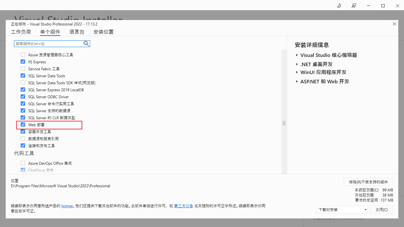Open the 第三方公告 link

point(184,206)
